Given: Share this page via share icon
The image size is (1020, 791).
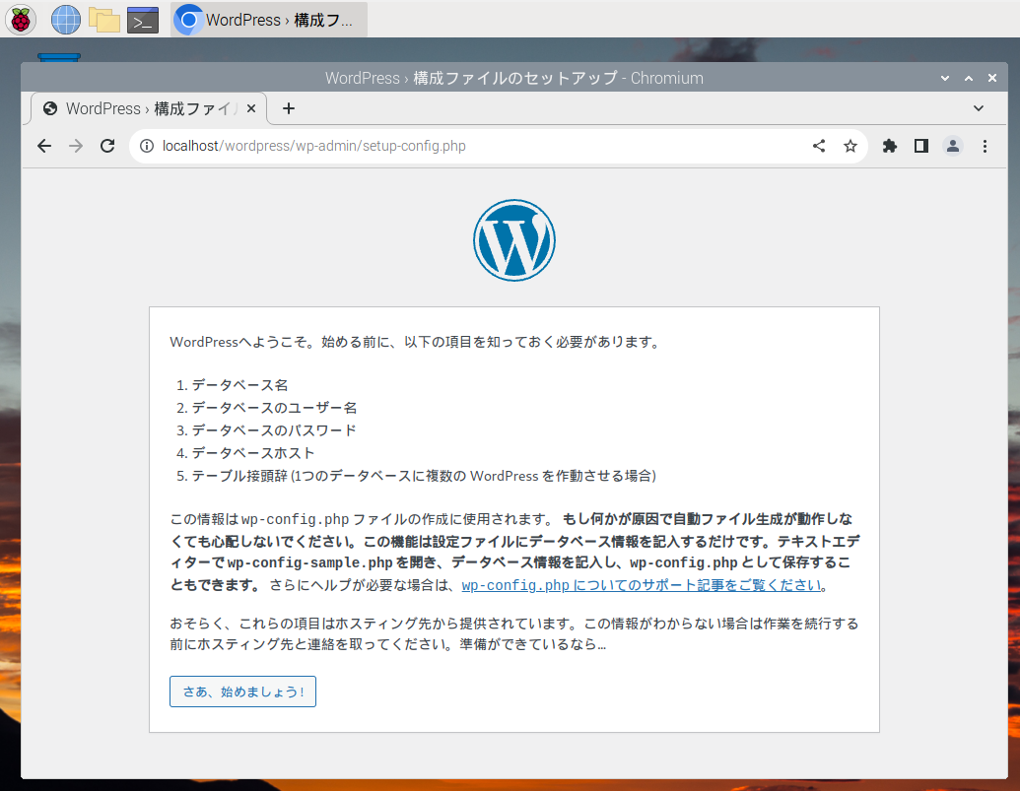Looking at the screenshot, I should (x=819, y=146).
